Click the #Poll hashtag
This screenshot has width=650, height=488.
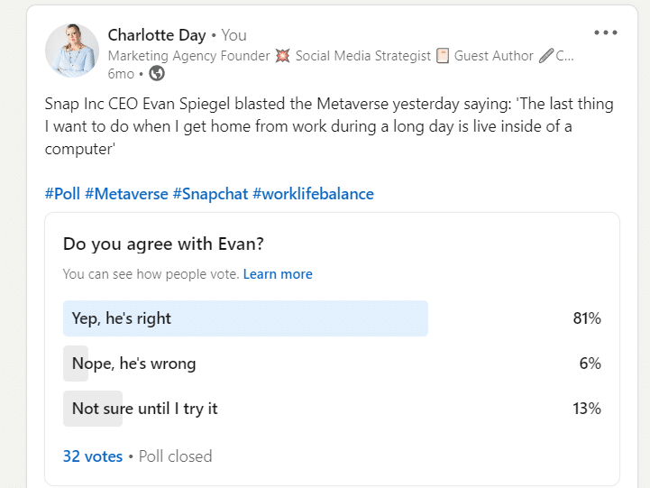(x=62, y=194)
